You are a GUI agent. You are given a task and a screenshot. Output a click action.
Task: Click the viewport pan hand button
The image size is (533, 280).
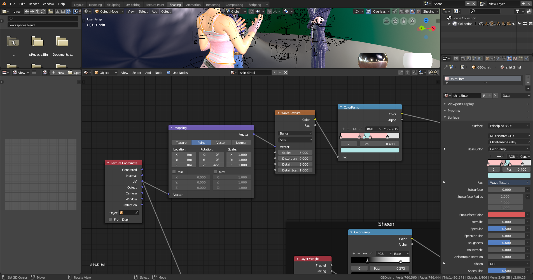pos(403,21)
